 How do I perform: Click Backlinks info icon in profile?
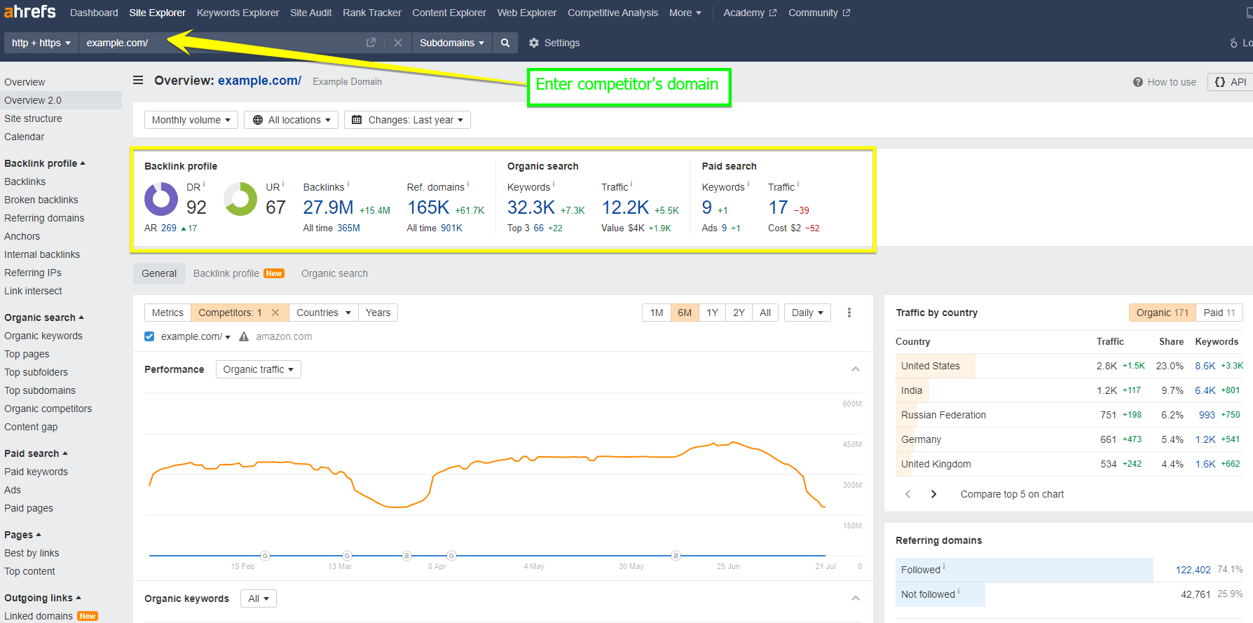pos(348,184)
